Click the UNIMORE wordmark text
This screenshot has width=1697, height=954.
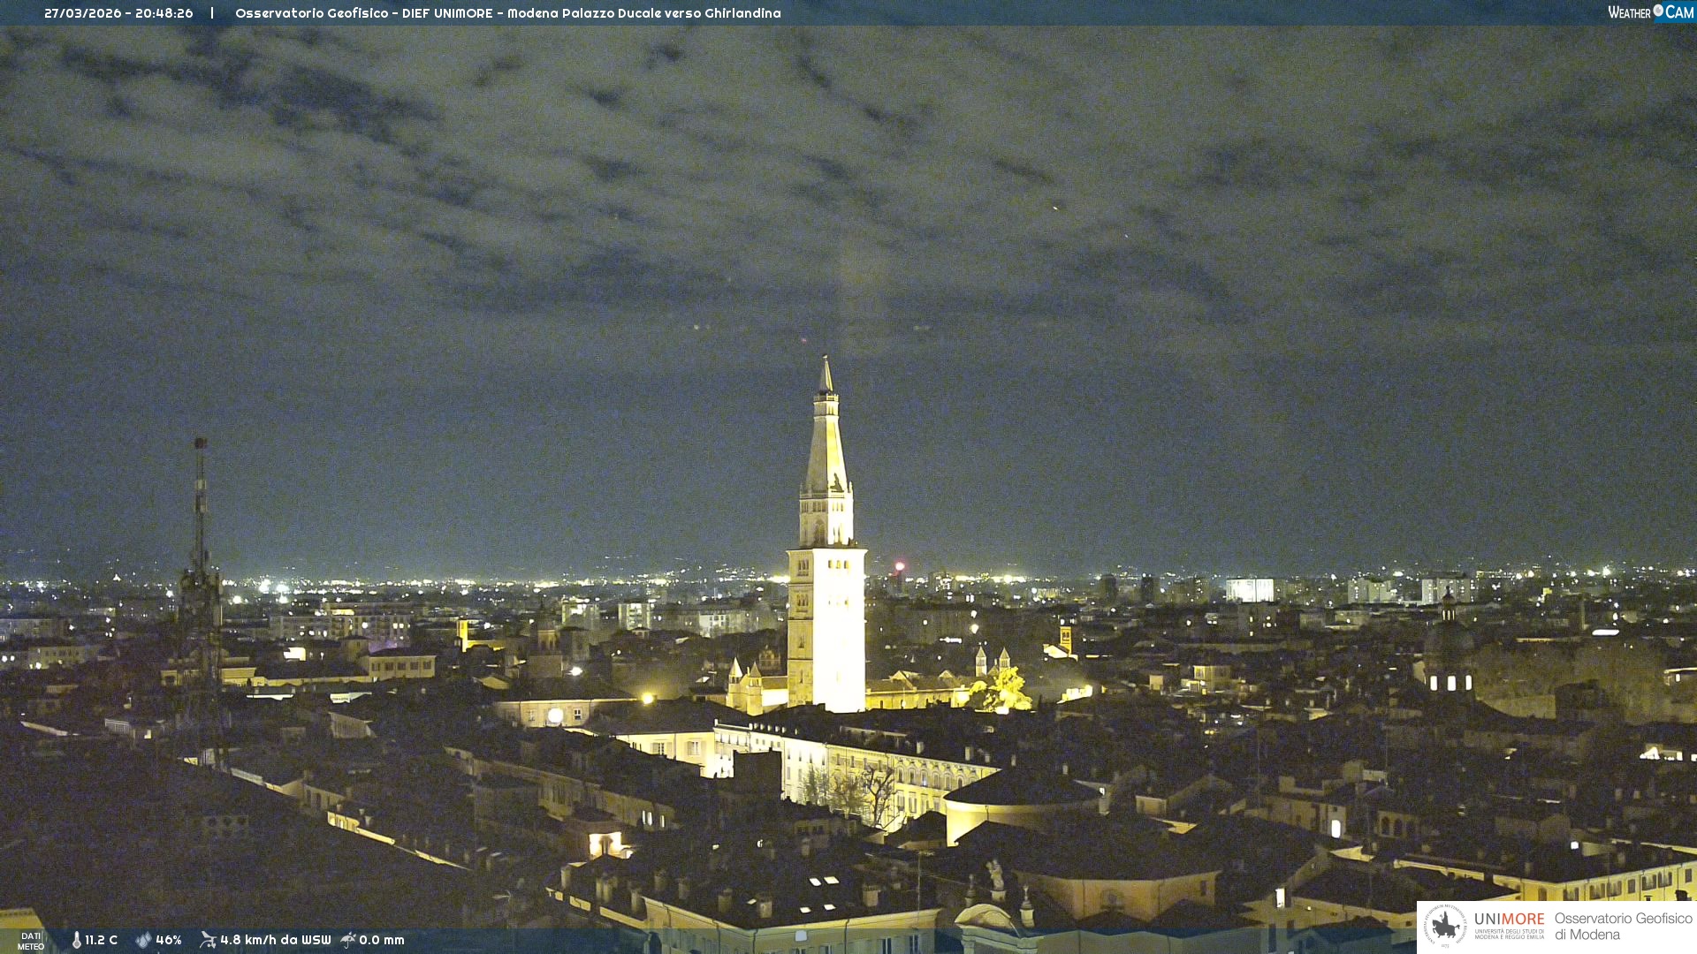click(1509, 920)
